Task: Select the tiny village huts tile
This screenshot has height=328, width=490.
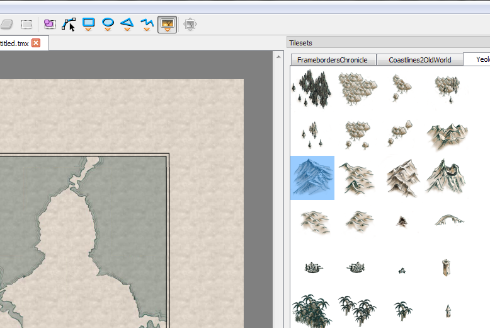Action: pyautogui.click(x=402, y=271)
